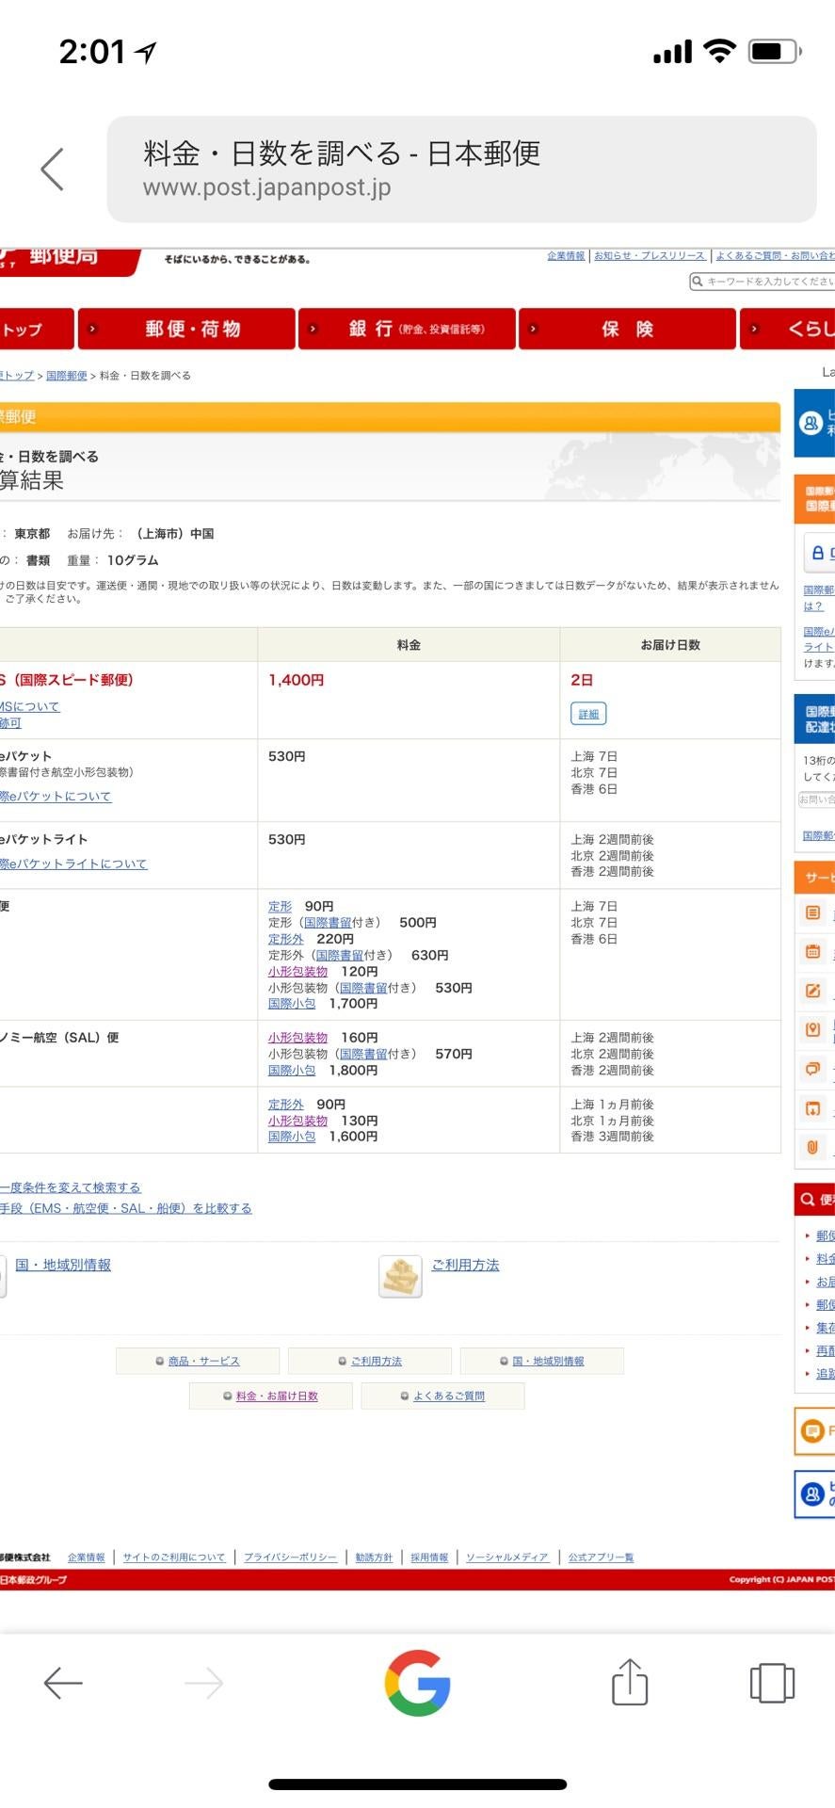The image size is (835, 1808).
Task: Open the 国際eパケットライトについて link
Action: click(x=73, y=864)
